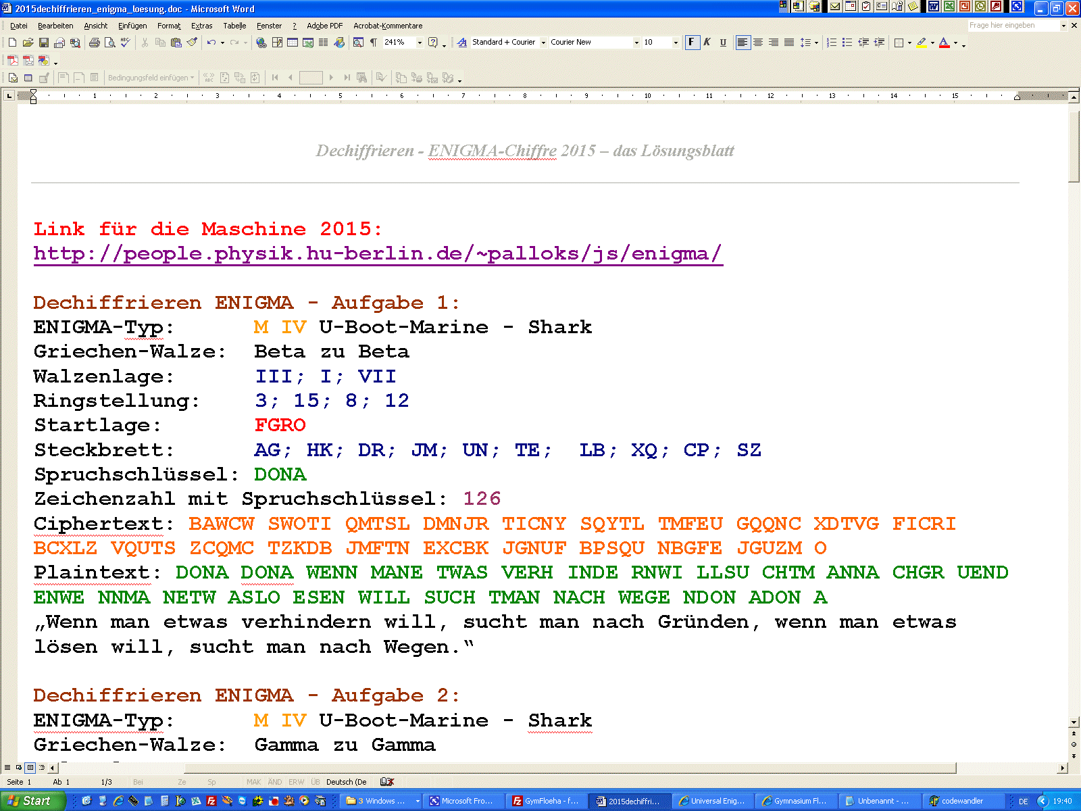Screen dimensions: 1081x811
Task: Convert to Adobe PDF and email icon
Action: click(28, 61)
